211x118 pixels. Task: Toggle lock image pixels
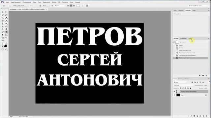pos(183,88)
